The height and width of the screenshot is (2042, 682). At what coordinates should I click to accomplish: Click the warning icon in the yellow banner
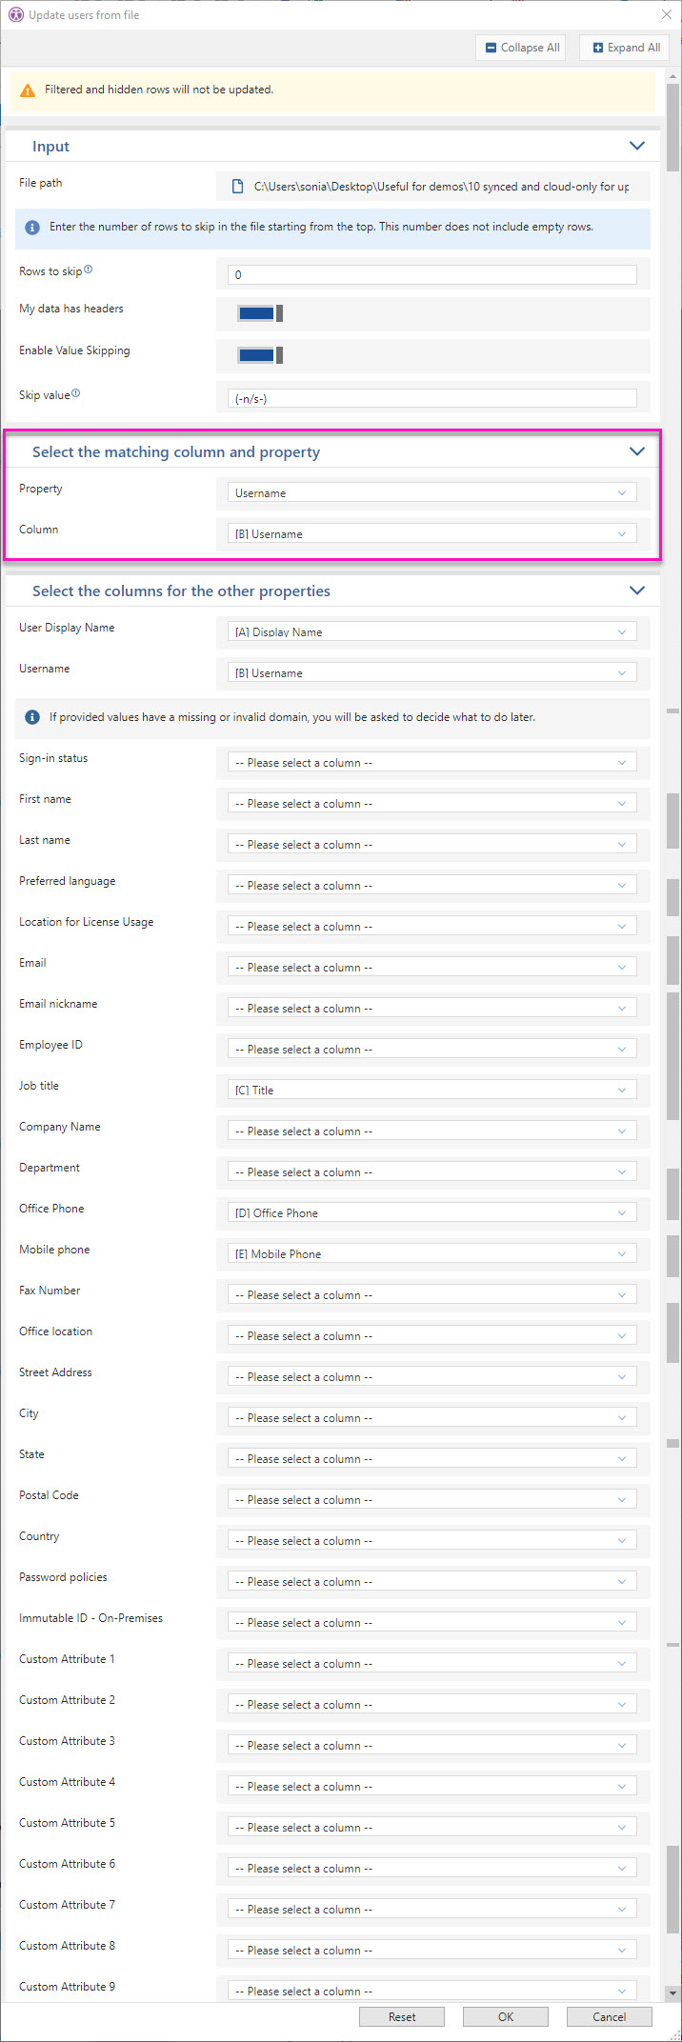29,90
